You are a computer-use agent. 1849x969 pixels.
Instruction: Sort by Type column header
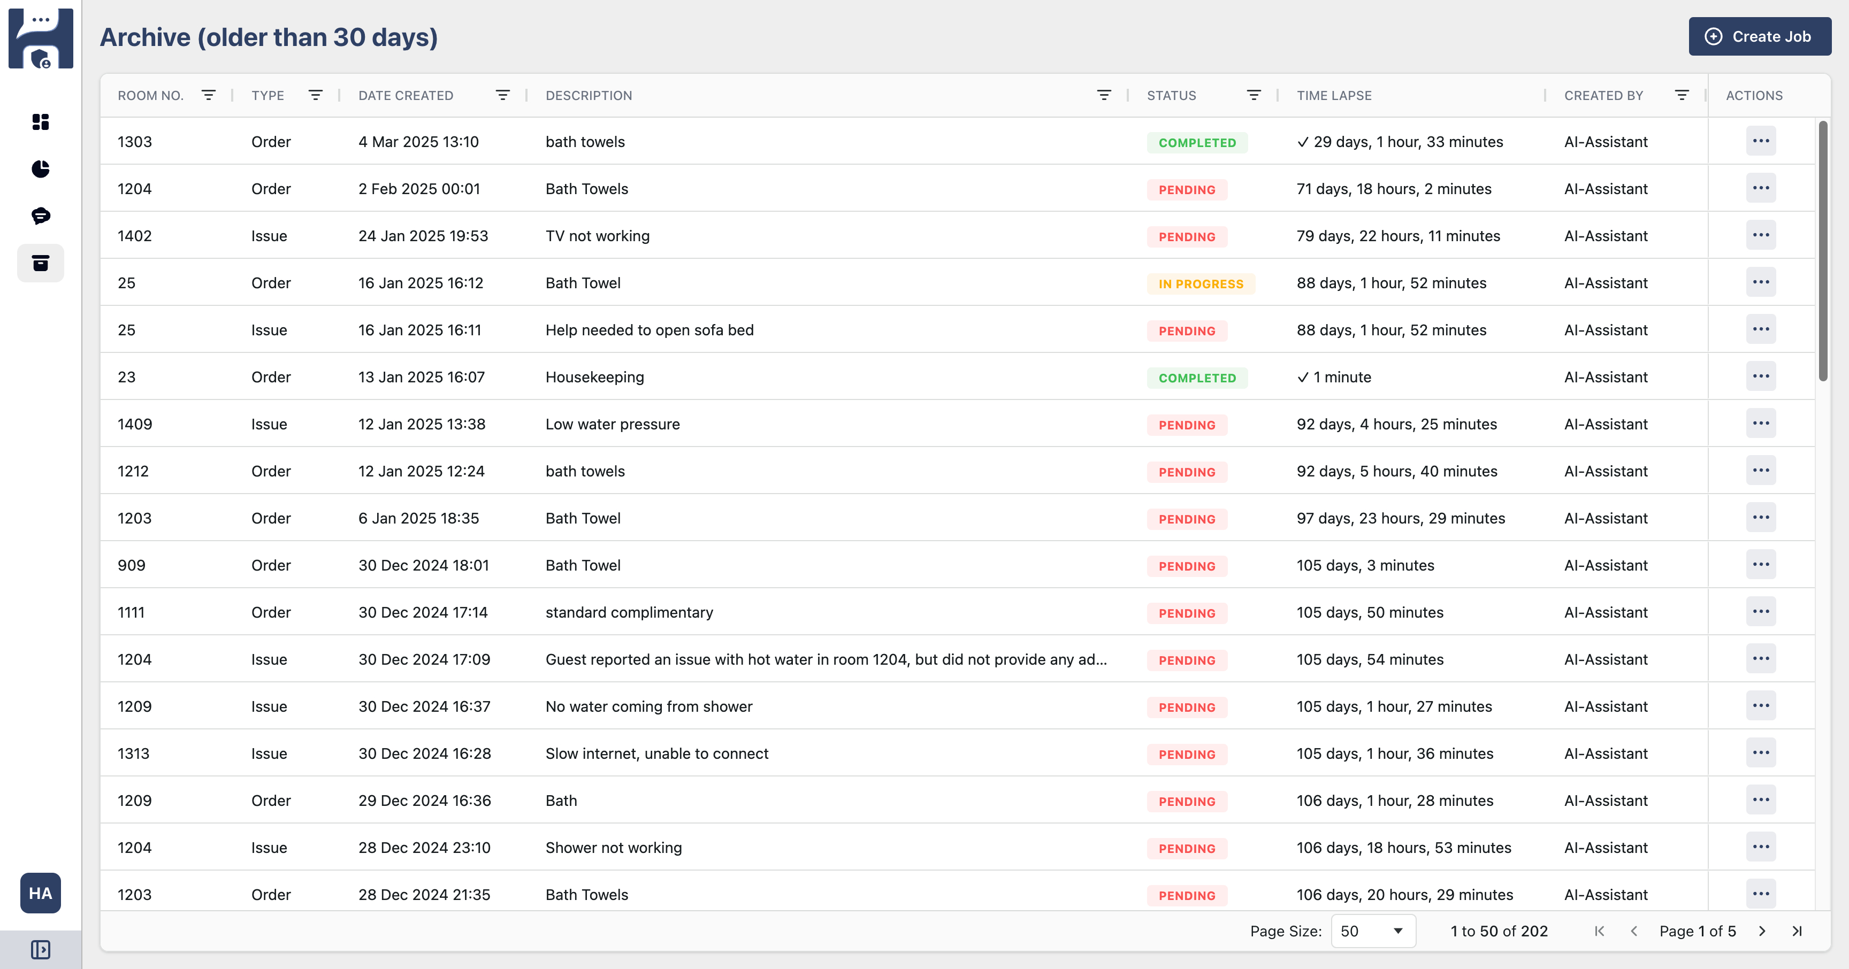tap(268, 95)
